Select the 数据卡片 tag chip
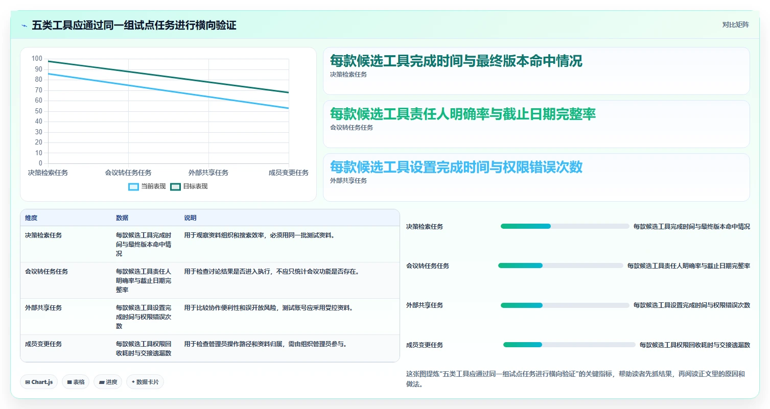770x409 pixels. coord(145,382)
